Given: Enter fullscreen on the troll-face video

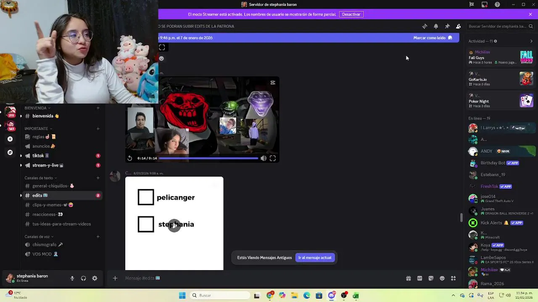Looking at the screenshot, I should pyautogui.click(x=273, y=158).
